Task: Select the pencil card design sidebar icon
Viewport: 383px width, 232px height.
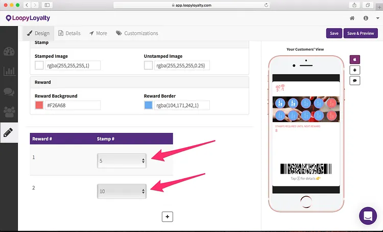Action: 8,132
